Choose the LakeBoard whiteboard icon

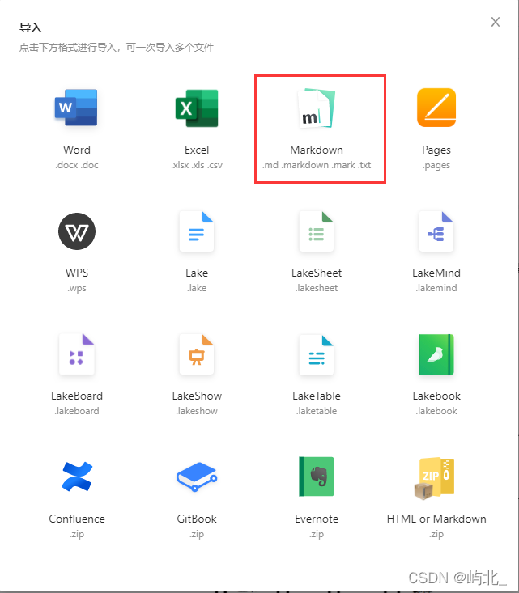click(x=77, y=354)
